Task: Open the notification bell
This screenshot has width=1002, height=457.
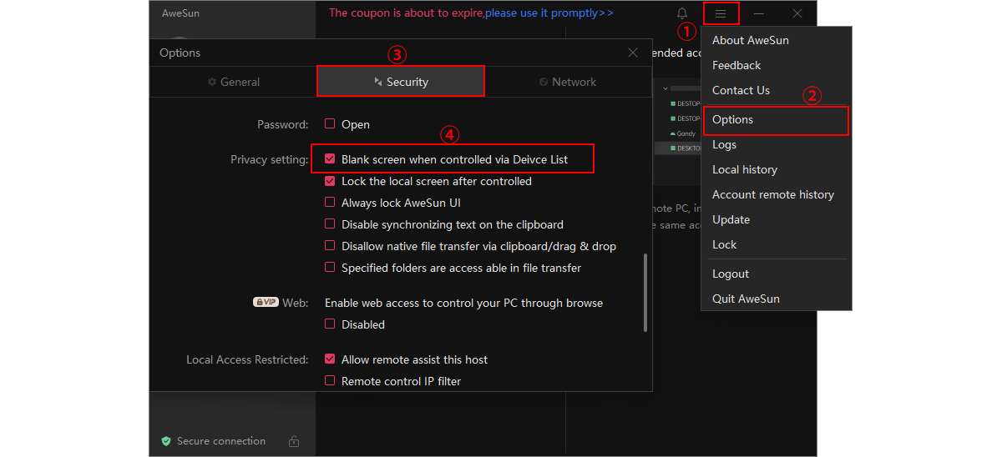Action: [x=682, y=13]
